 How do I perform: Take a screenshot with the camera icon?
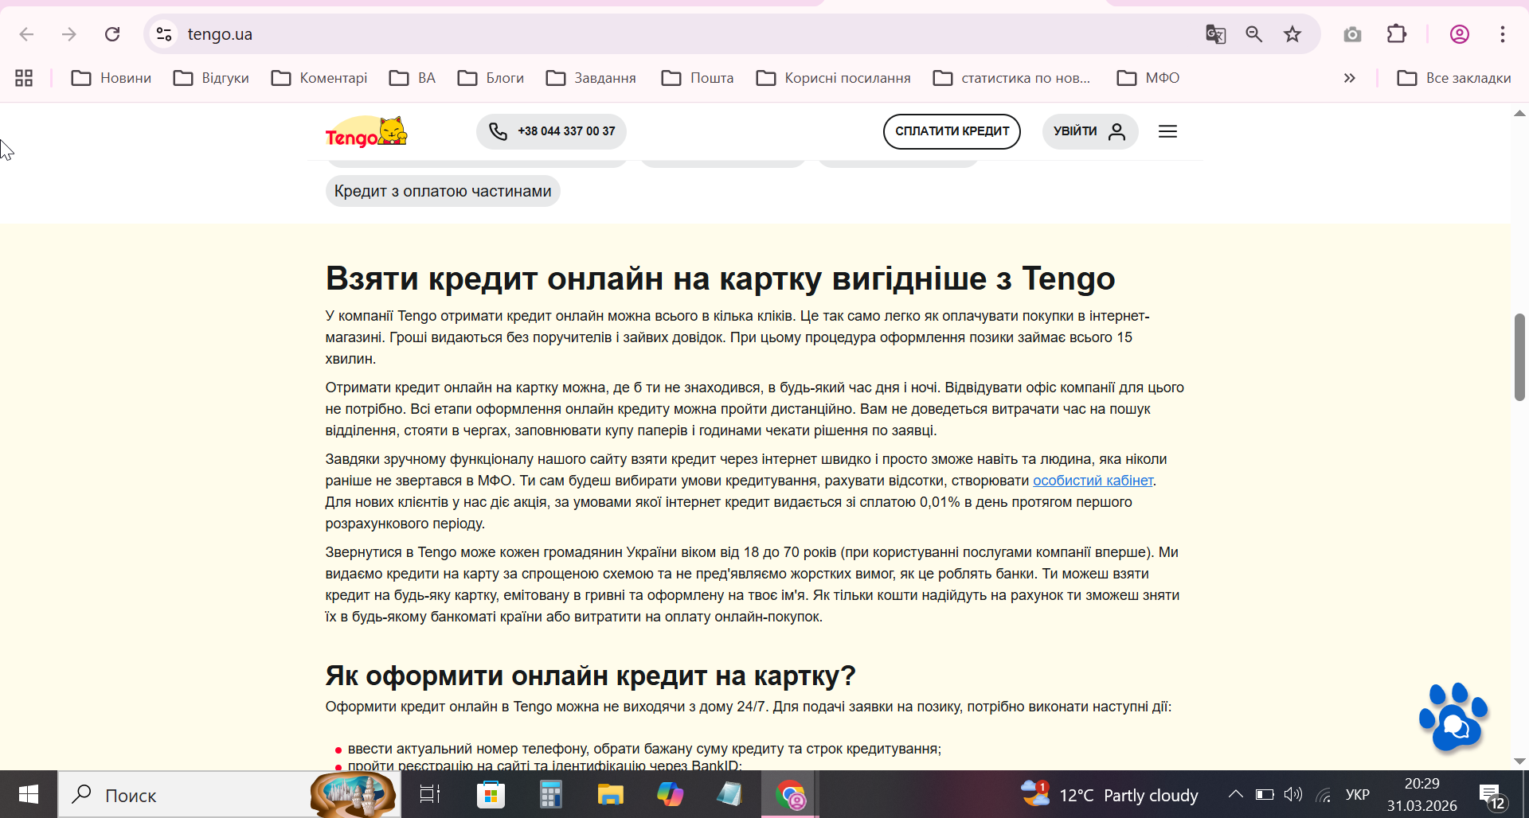tap(1352, 34)
